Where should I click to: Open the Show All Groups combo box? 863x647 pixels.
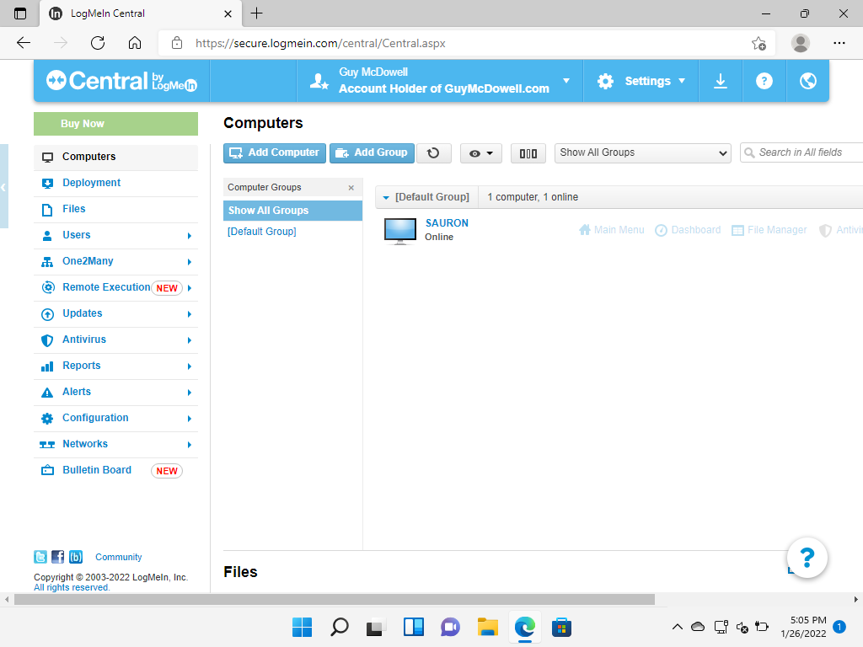click(643, 152)
